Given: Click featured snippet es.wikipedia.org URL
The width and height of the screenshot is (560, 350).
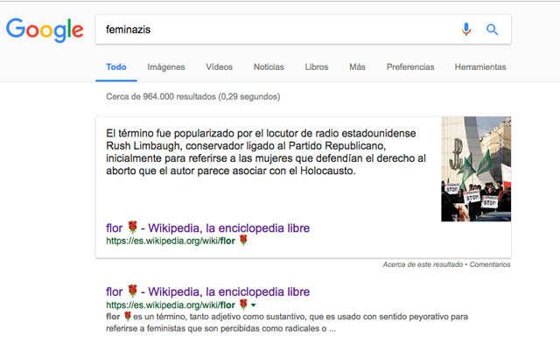Looking at the screenshot, I should (177, 241).
